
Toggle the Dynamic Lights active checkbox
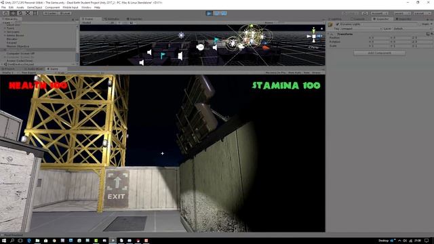tap(338, 24)
